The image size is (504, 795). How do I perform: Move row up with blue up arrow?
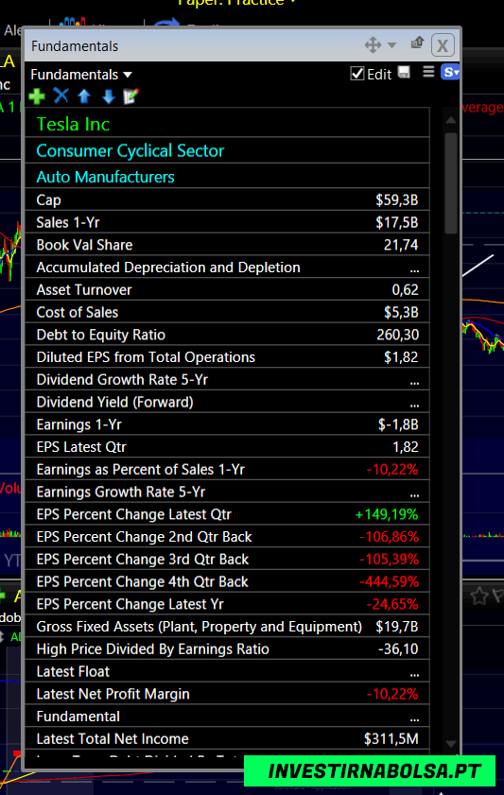coord(84,95)
